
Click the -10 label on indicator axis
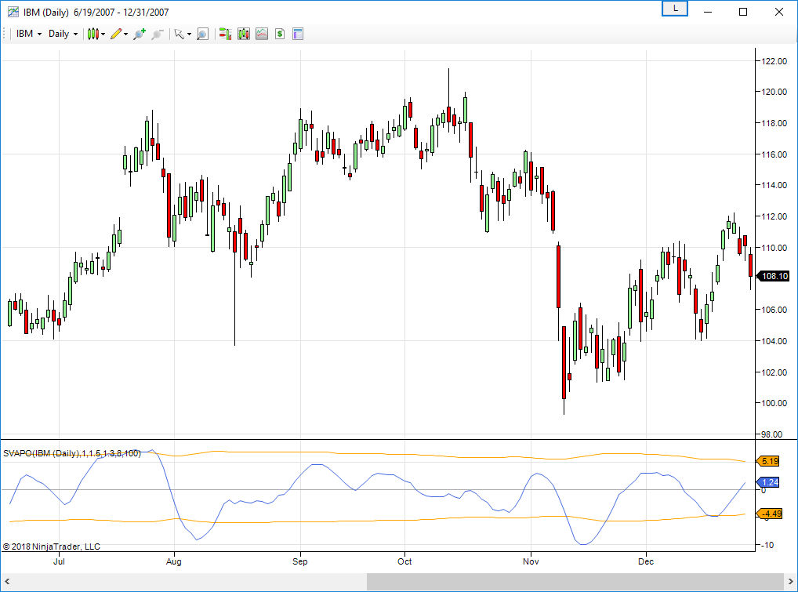click(x=767, y=545)
